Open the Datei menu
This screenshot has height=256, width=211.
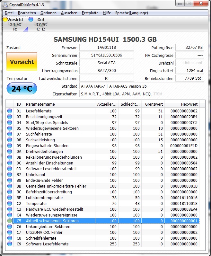tap(9, 13)
